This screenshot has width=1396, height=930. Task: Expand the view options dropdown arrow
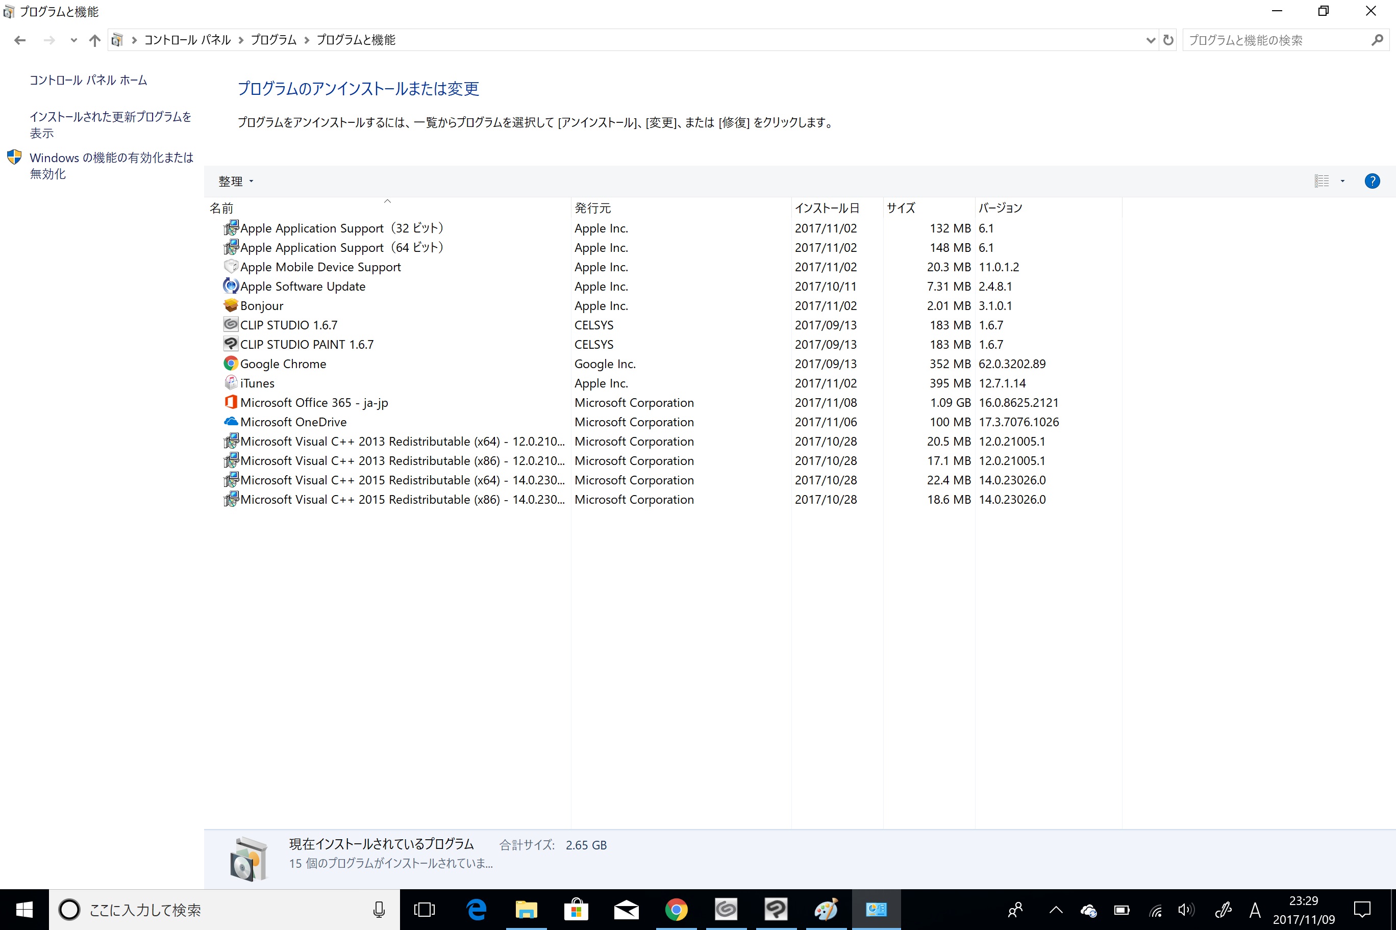coord(1342,181)
